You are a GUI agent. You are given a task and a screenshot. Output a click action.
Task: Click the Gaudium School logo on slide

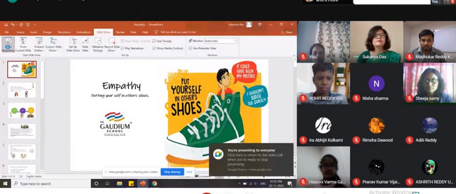(116, 124)
